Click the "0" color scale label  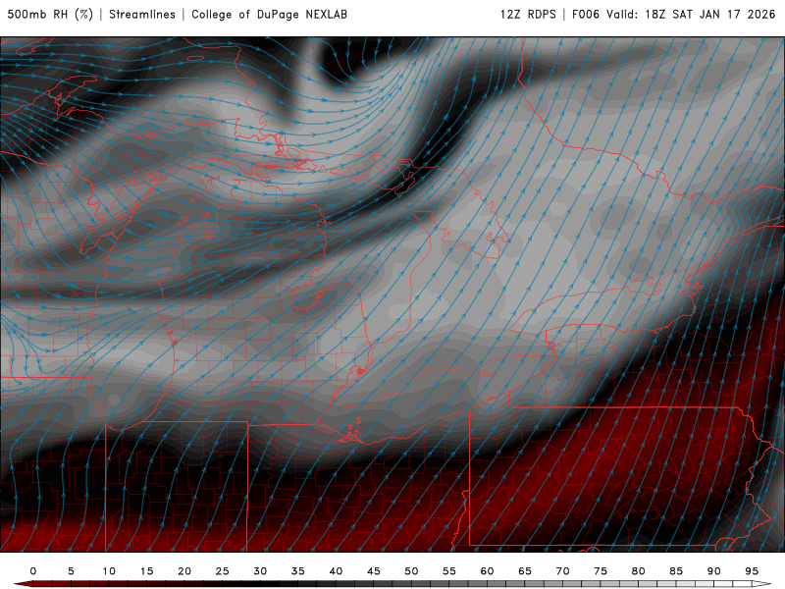[33, 571]
